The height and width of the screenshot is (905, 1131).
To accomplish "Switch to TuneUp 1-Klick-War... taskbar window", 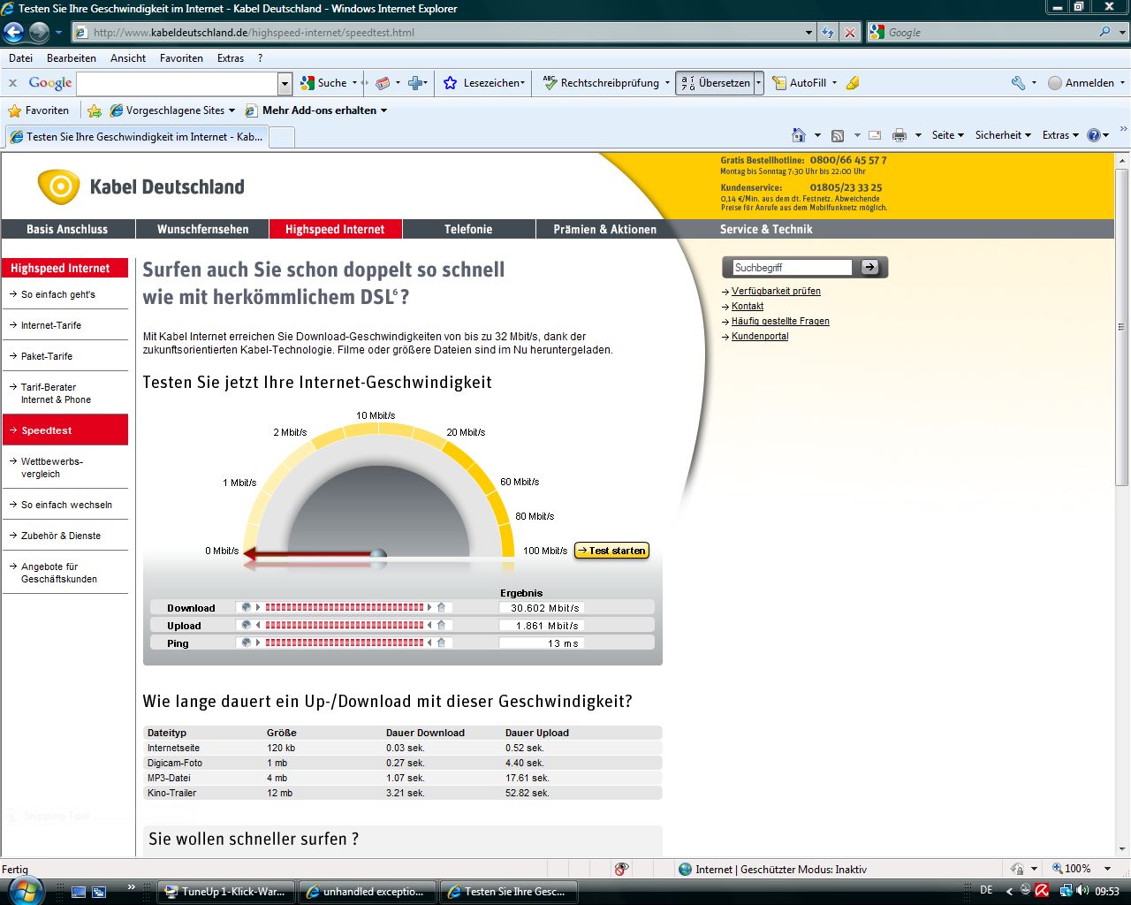I will [226, 892].
